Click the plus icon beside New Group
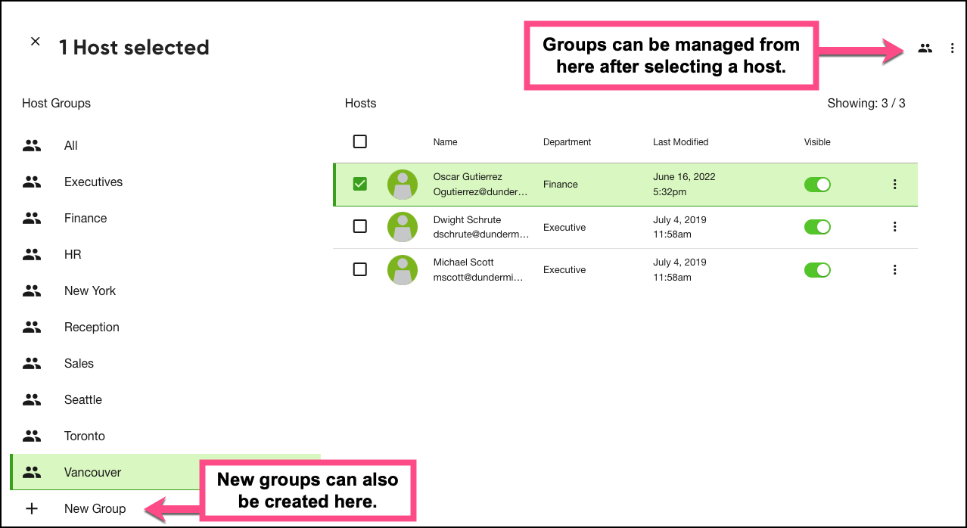 [32, 508]
